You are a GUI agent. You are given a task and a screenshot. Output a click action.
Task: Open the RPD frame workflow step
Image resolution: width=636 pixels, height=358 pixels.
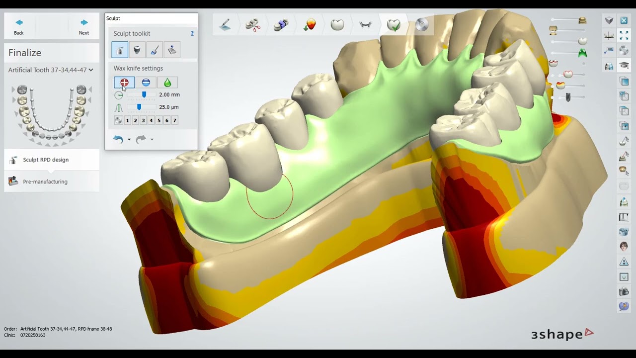coord(366,25)
